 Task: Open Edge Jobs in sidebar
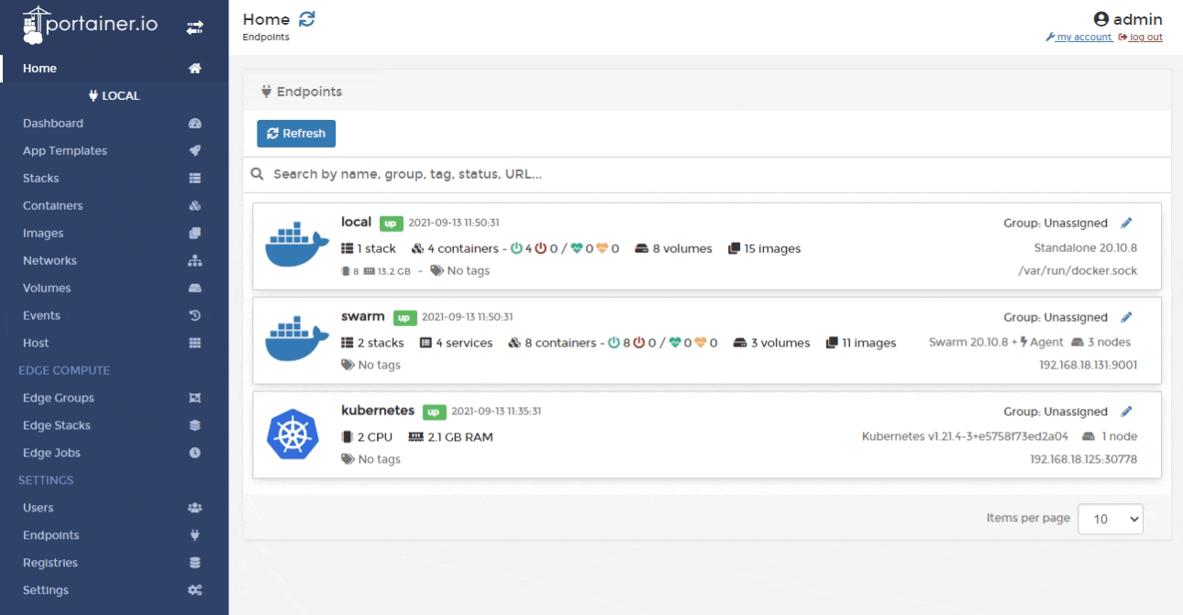53,454
